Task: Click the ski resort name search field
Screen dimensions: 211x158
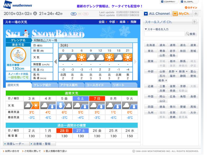Action: pyautogui.click(x=164, y=34)
